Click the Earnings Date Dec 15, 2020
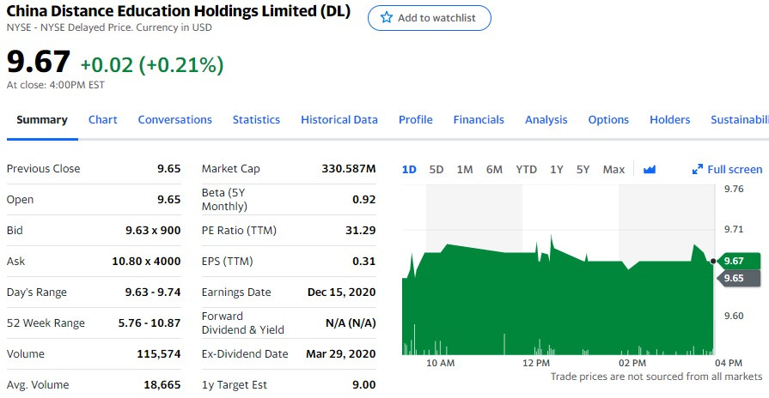Viewport: 769px width, 398px height. point(341,292)
